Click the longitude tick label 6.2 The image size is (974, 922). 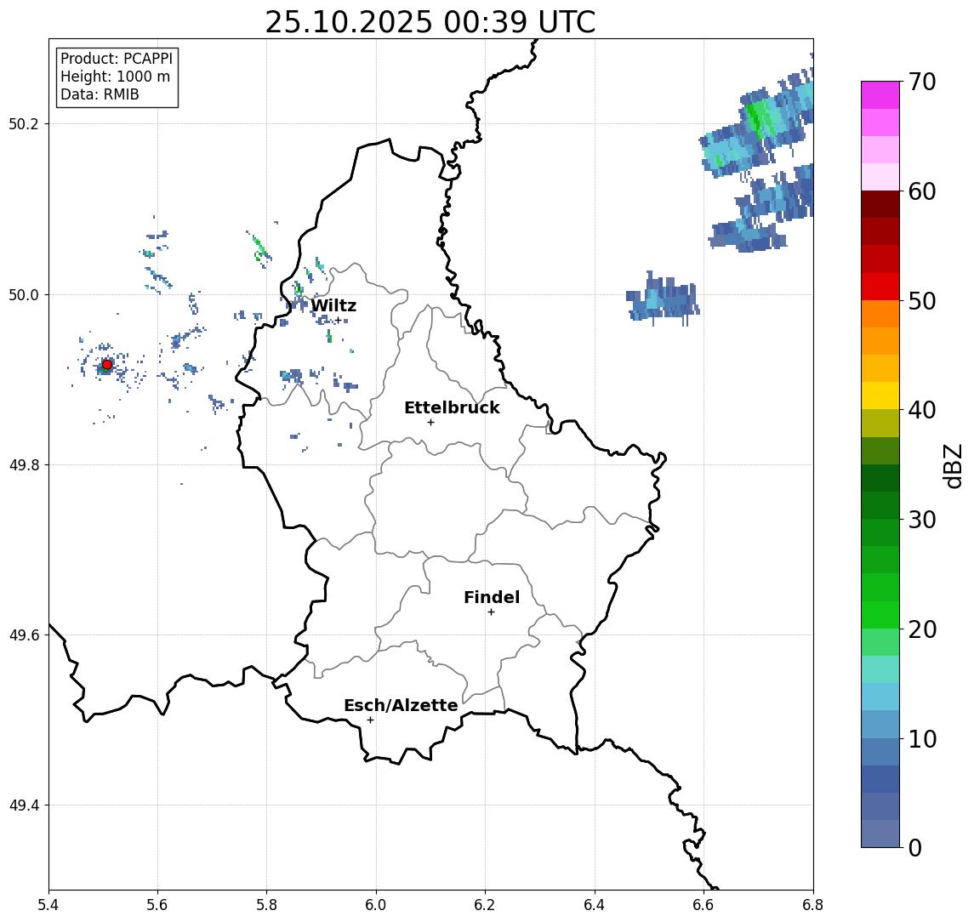coord(485,905)
